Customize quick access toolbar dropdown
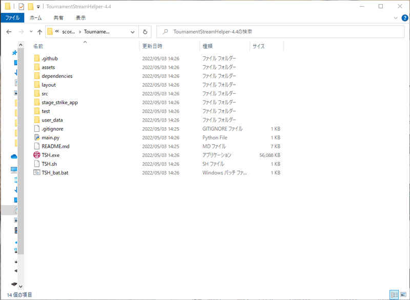410x300 pixels. click(38, 7)
